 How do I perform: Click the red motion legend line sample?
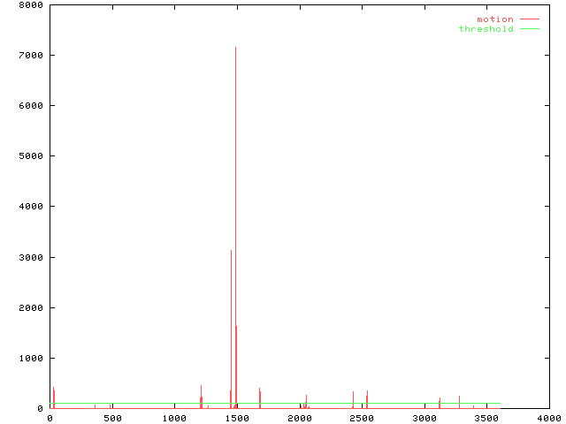point(529,19)
